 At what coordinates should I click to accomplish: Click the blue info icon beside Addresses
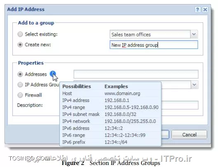click(x=53, y=74)
